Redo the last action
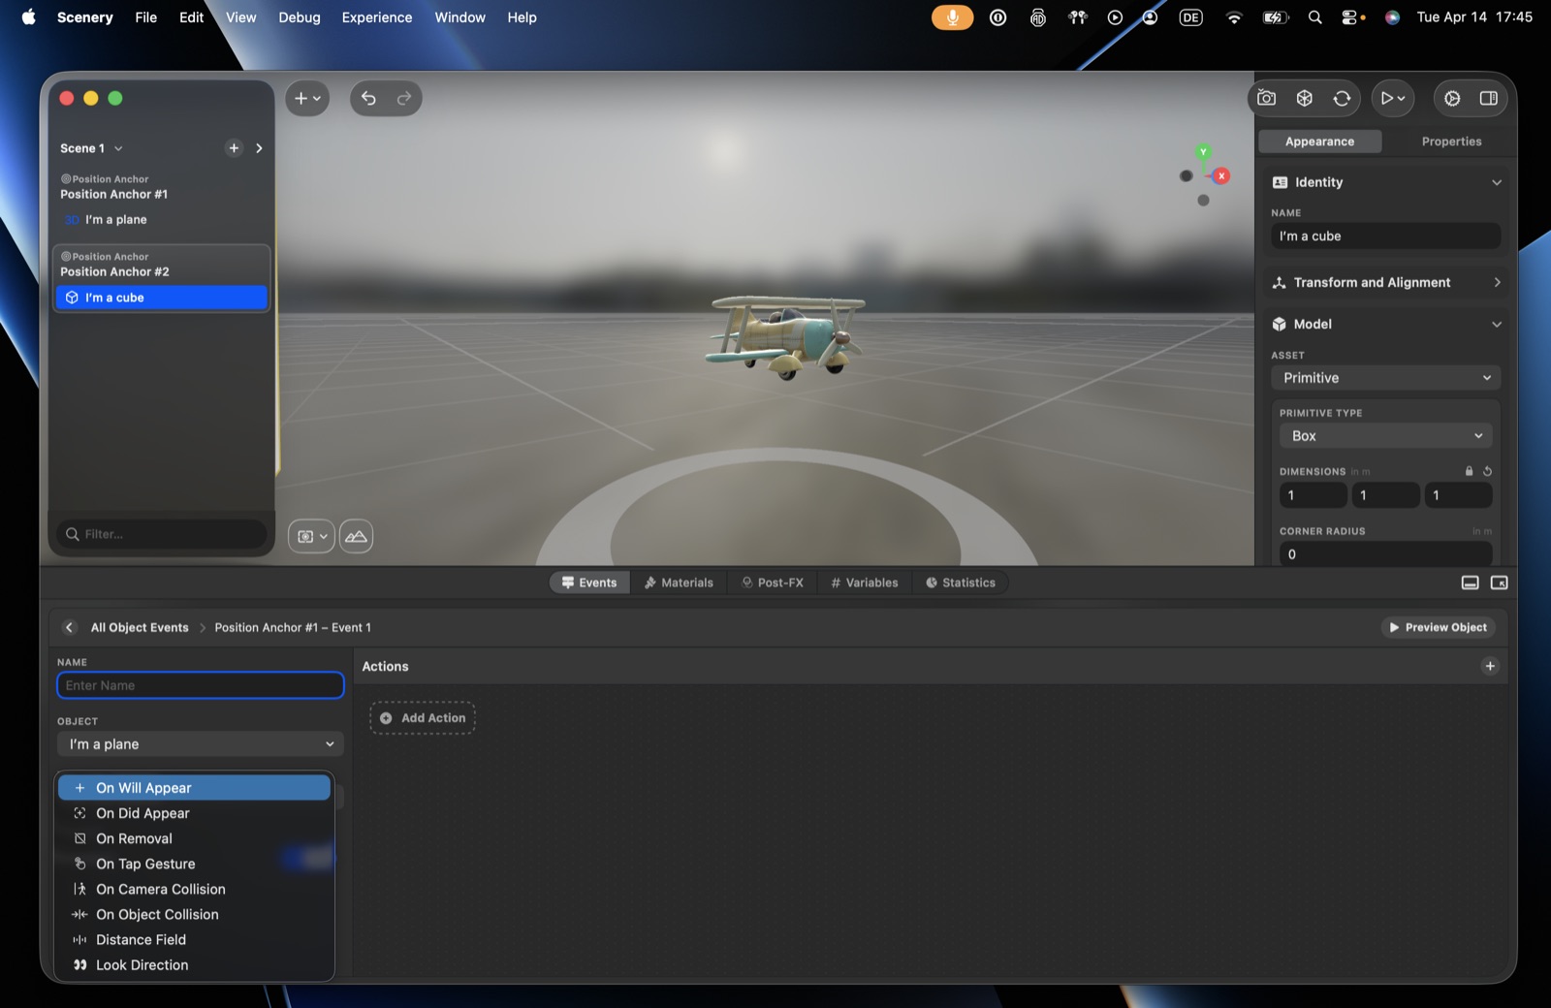The width and height of the screenshot is (1551, 1008). pos(404,98)
